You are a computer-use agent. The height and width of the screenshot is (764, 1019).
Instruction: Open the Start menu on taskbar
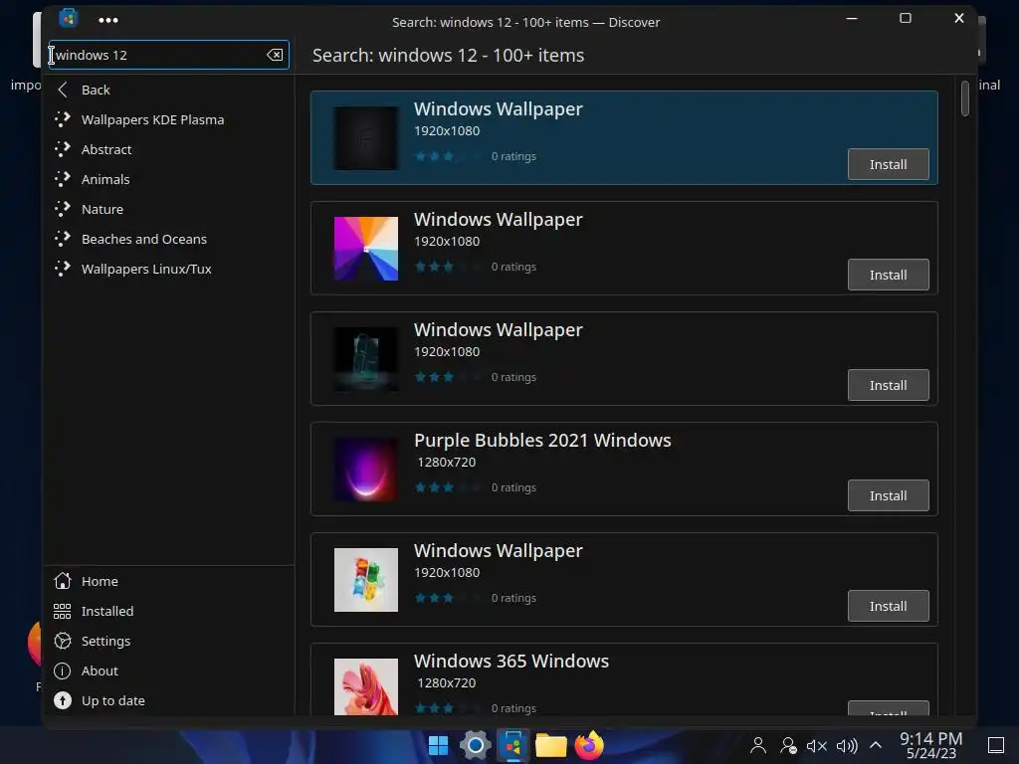pos(438,746)
